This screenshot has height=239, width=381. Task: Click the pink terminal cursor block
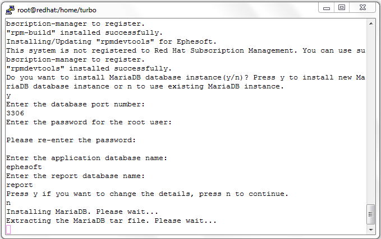(8, 229)
